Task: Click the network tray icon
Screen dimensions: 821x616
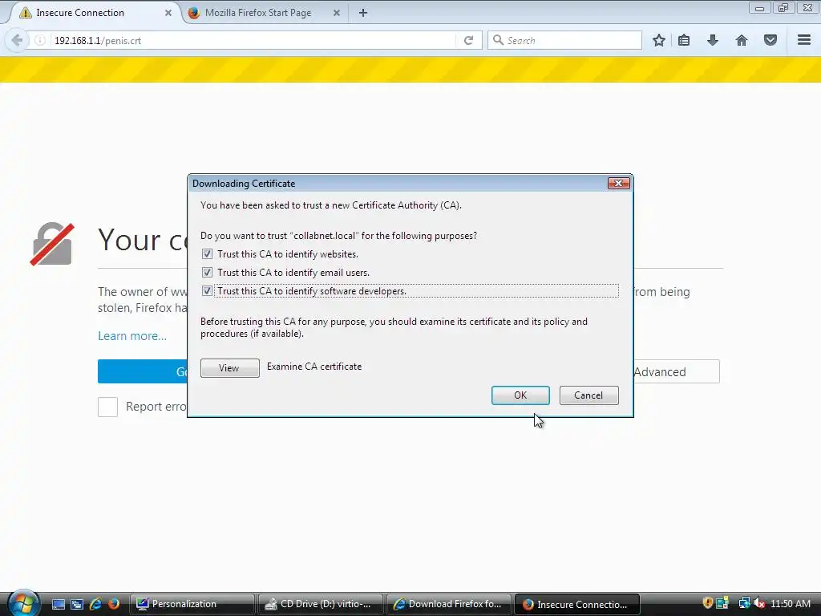Action: (x=744, y=603)
